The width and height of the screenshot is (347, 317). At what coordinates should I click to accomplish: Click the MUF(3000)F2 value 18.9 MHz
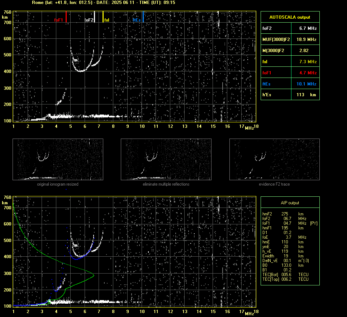click(x=306, y=39)
